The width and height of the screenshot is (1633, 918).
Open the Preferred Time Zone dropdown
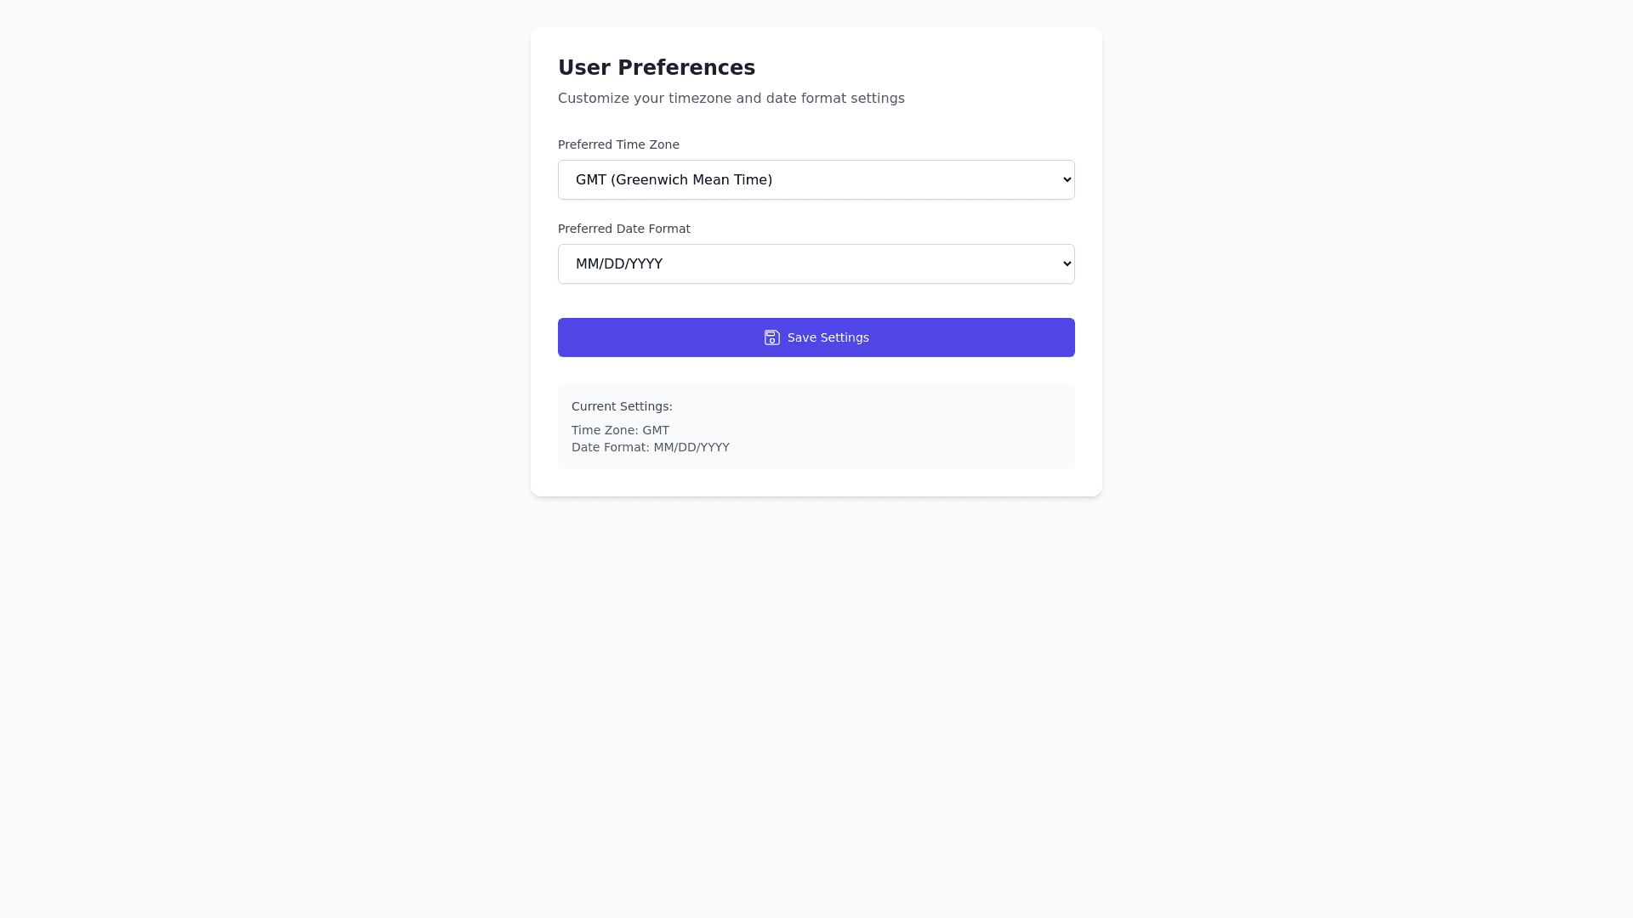coord(815,180)
